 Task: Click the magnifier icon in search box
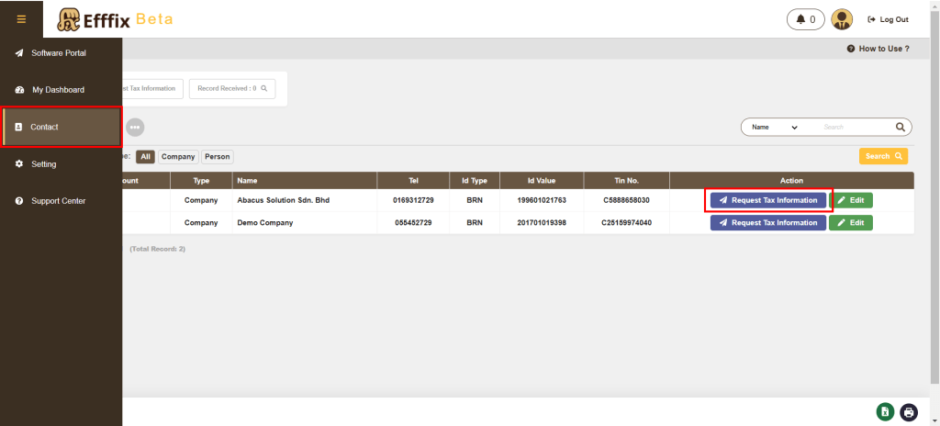coord(901,127)
